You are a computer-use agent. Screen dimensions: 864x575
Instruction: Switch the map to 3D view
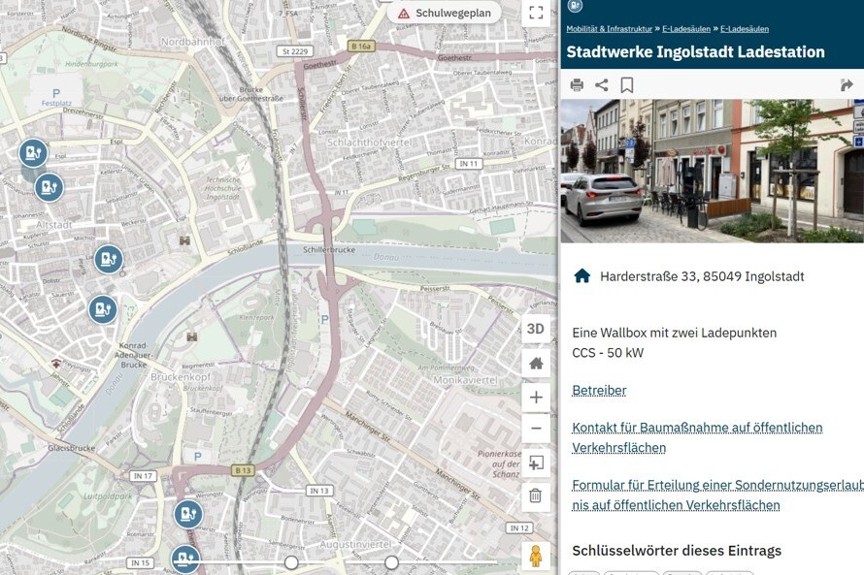[x=536, y=329]
